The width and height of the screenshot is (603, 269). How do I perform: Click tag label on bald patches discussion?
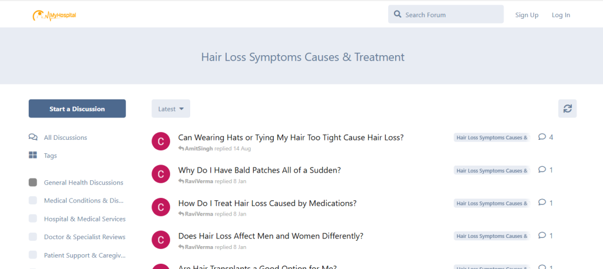(x=492, y=170)
